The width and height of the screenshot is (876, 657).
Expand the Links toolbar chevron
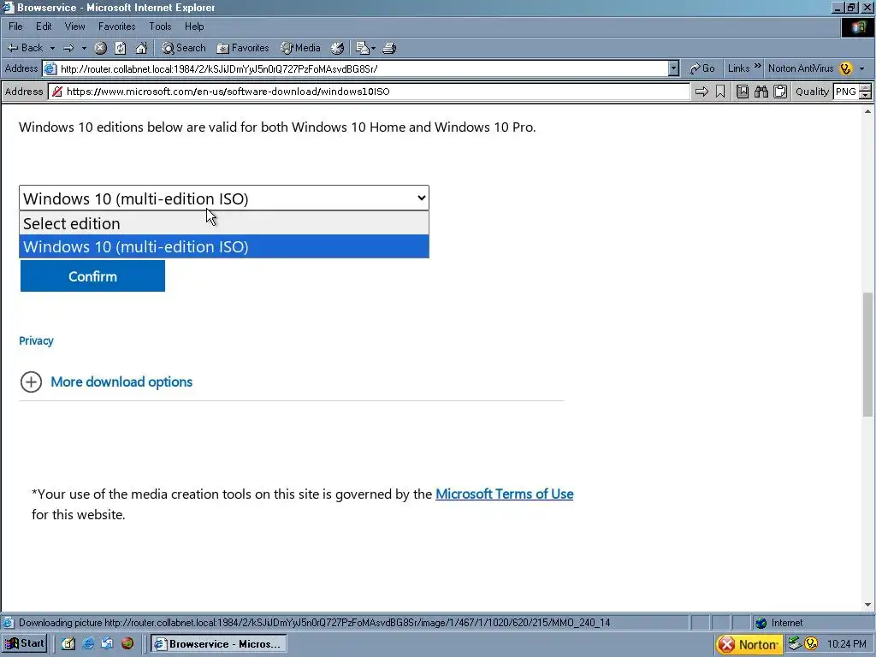point(758,67)
